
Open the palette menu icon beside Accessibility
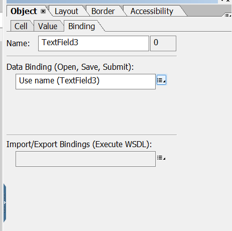pyautogui.click(x=227, y=16)
